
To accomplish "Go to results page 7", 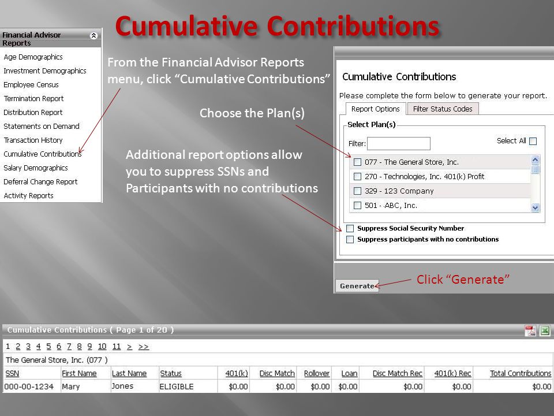I will [69, 347].
